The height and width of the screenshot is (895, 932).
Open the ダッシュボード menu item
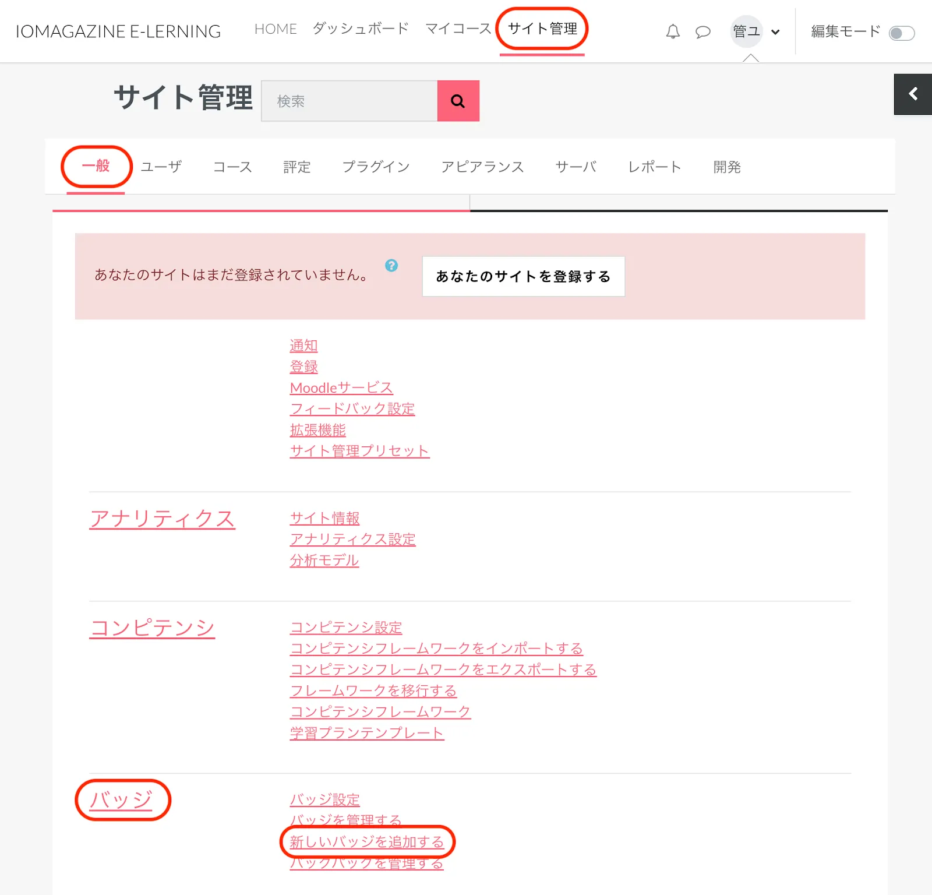coord(361,29)
